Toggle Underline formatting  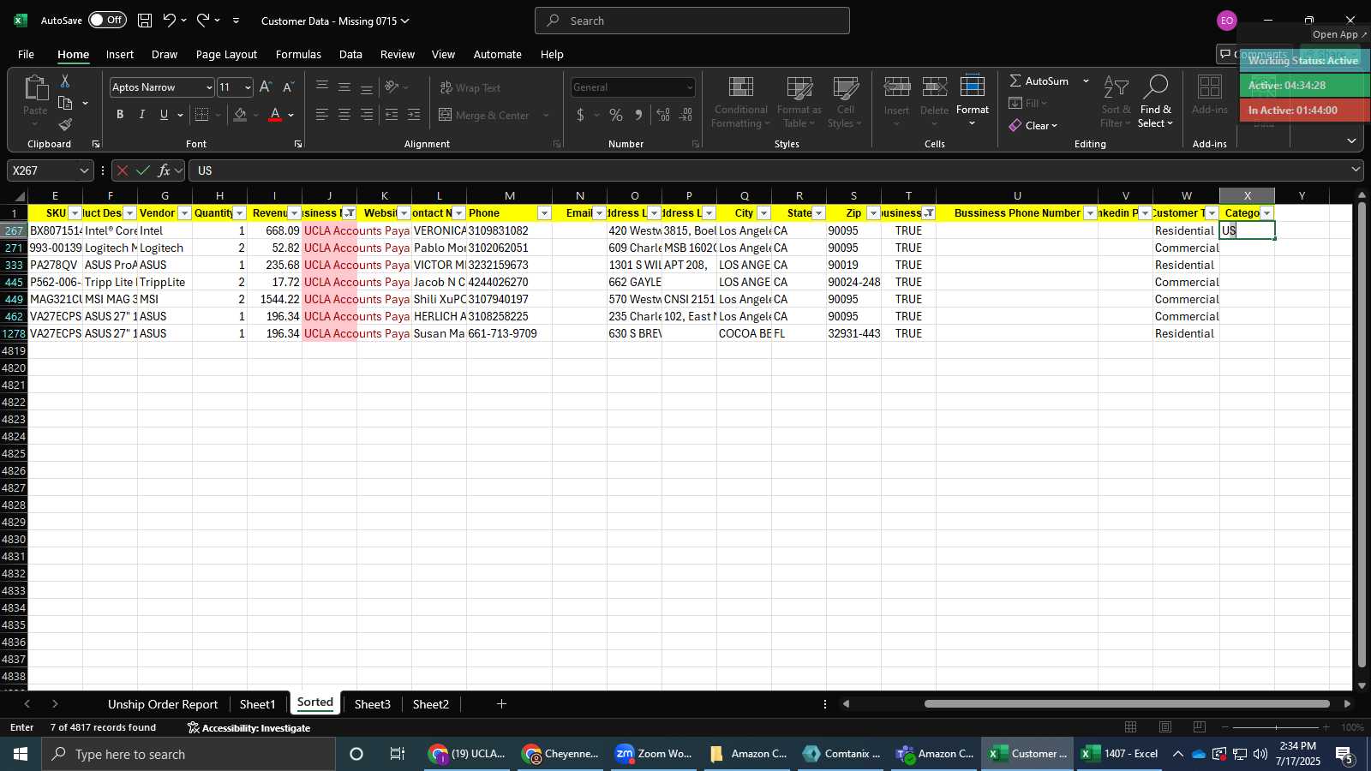pyautogui.click(x=164, y=115)
